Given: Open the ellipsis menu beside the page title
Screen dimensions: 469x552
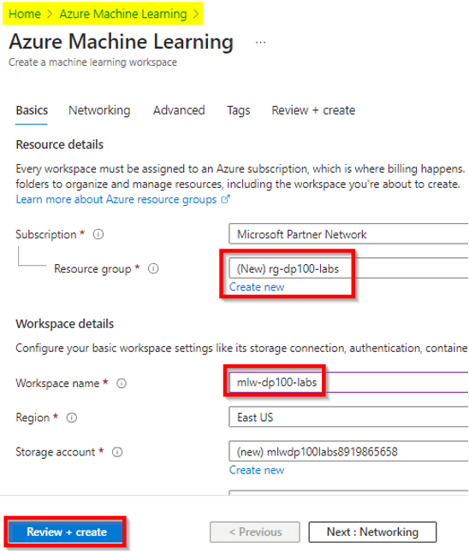Looking at the screenshot, I should 260,43.
